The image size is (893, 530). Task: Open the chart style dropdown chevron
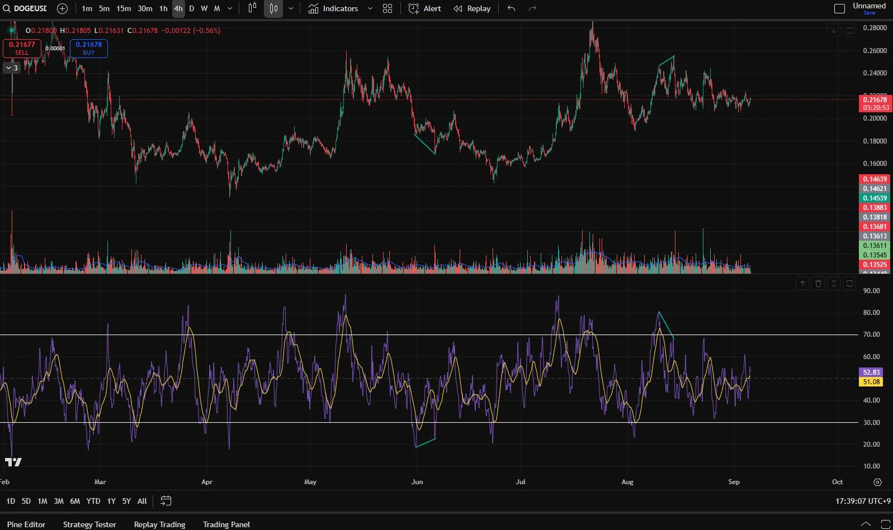[291, 8]
